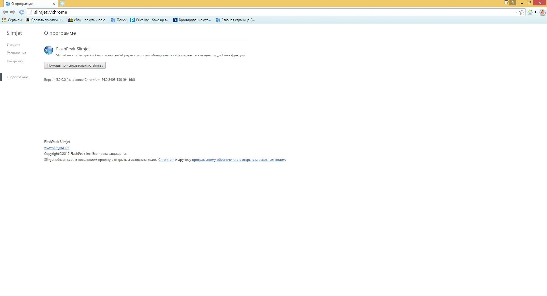547x296 pixels.
Task: Open 'История' in the sidebar
Action: point(13,45)
